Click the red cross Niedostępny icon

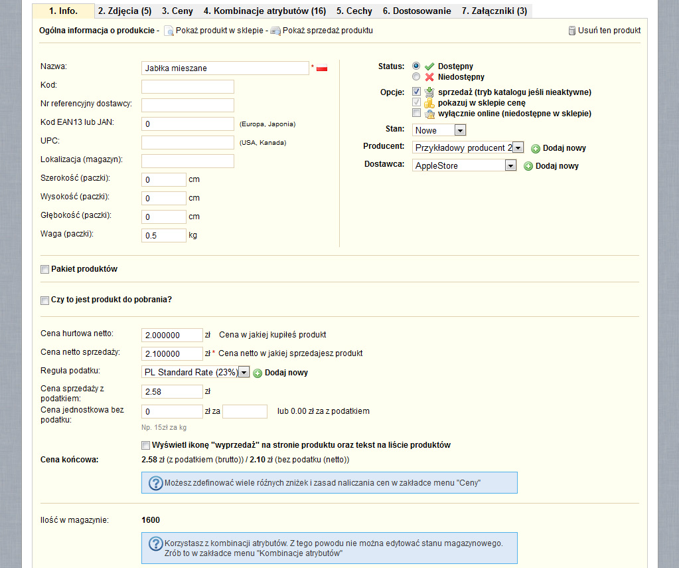point(429,77)
